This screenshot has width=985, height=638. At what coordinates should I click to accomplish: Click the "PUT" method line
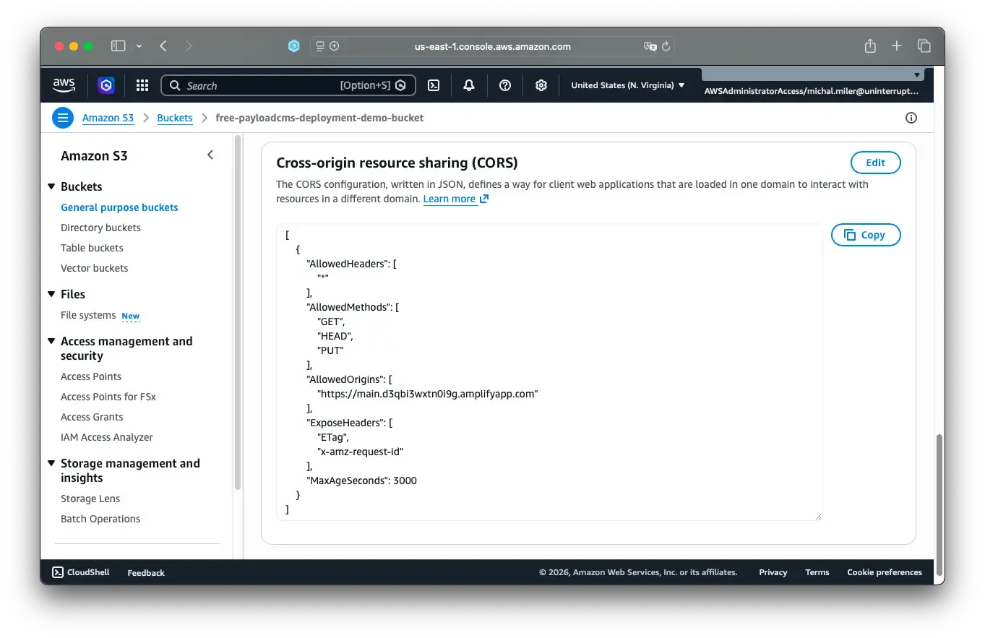pos(330,350)
